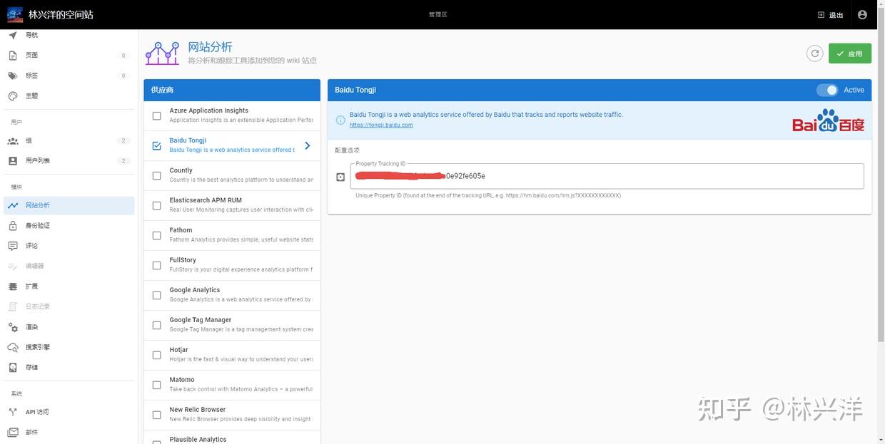The width and height of the screenshot is (885, 444).
Task: Select FullStory provider row
Action: point(232,265)
